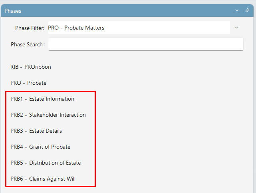Open the Phase Filter dropdown arrow
256x193 pixels.
point(236,28)
